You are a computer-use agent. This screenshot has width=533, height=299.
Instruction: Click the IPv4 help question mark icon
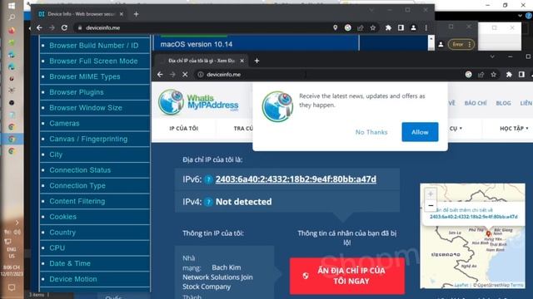208,202
